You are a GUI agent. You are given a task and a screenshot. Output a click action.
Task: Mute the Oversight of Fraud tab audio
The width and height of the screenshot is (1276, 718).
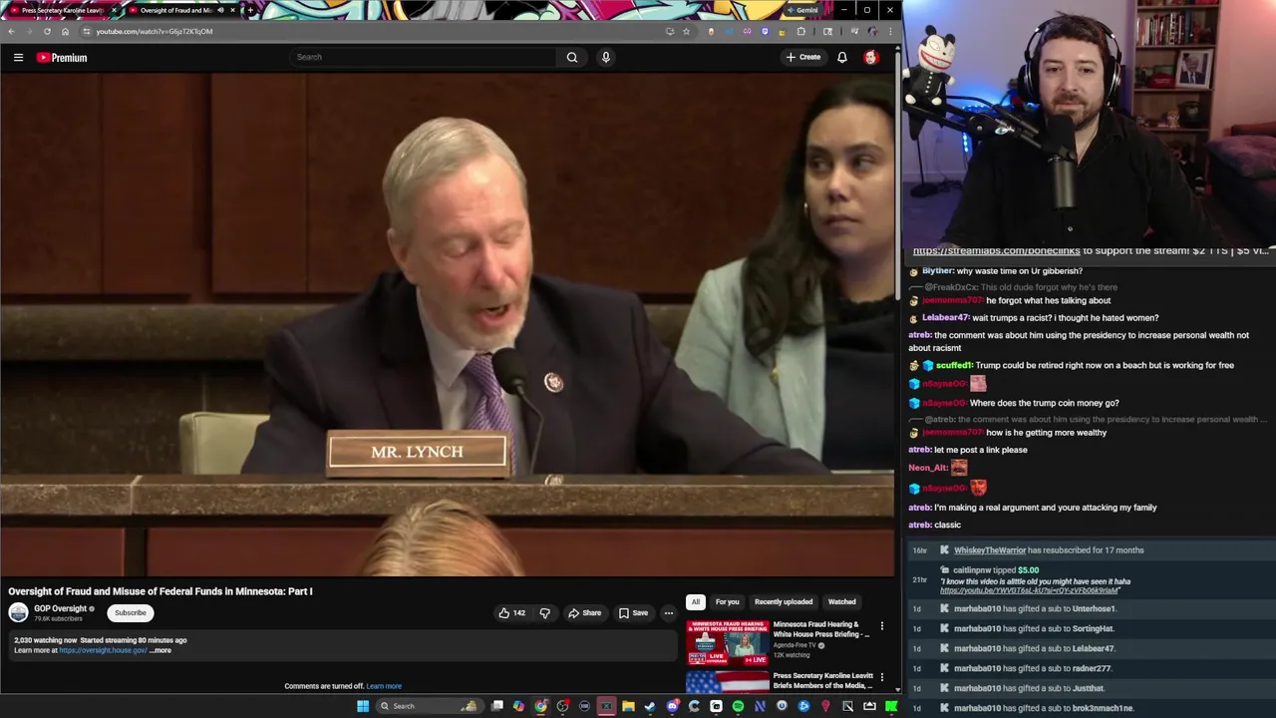point(220,10)
